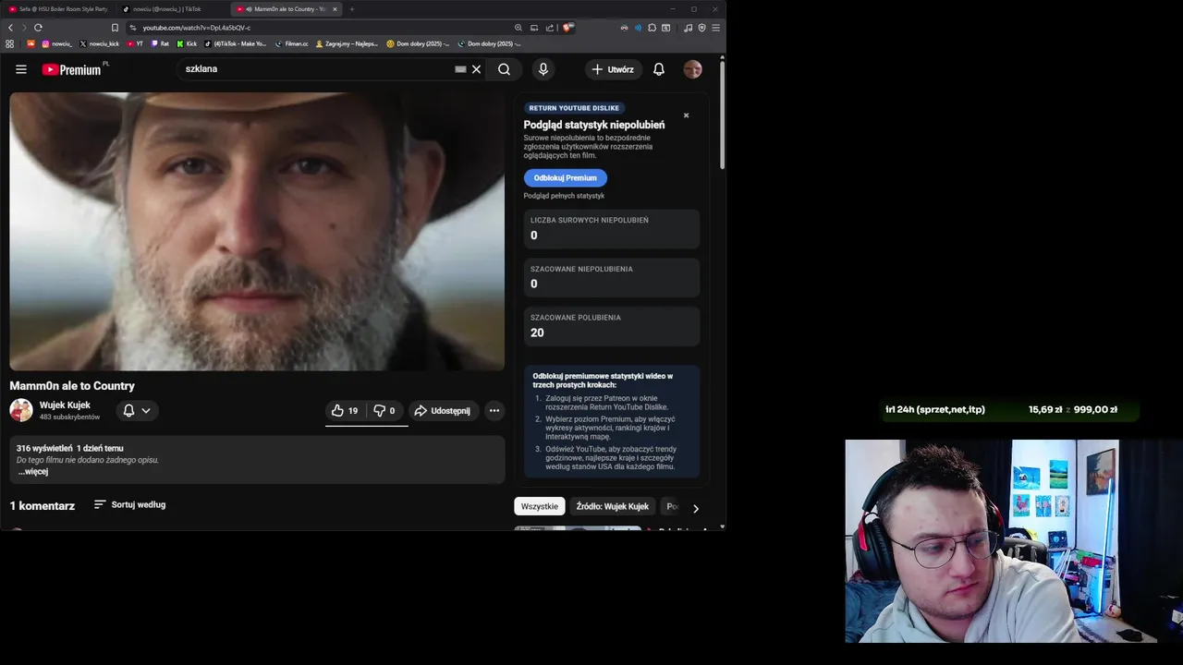Open the on-screen keyboard icon in search box

[460, 69]
